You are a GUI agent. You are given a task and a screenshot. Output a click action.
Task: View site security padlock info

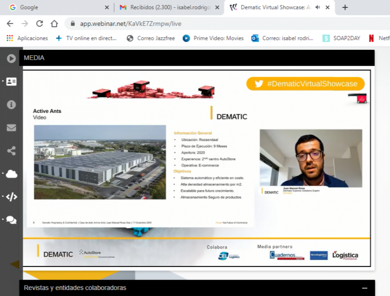[73, 24]
